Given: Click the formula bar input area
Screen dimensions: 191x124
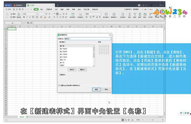Looking at the screenshot, I should 99,23.
